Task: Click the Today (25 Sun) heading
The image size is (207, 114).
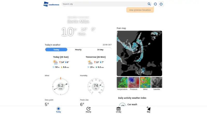Action: click(61, 57)
